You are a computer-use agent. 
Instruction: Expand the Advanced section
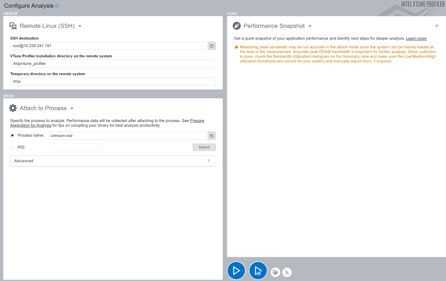click(x=113, y=161)
